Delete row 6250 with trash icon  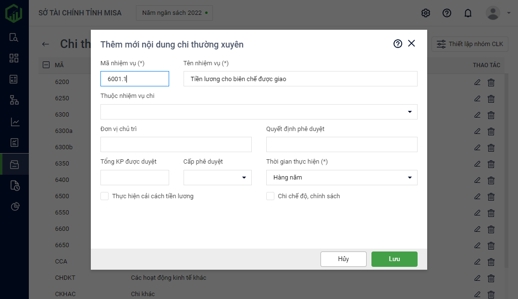(x=491, y=99)
